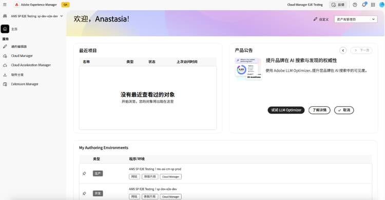The height and width of the screenshot is (200, 385).
Task: Click the Last accessed column header
Action: pos(187,62)
